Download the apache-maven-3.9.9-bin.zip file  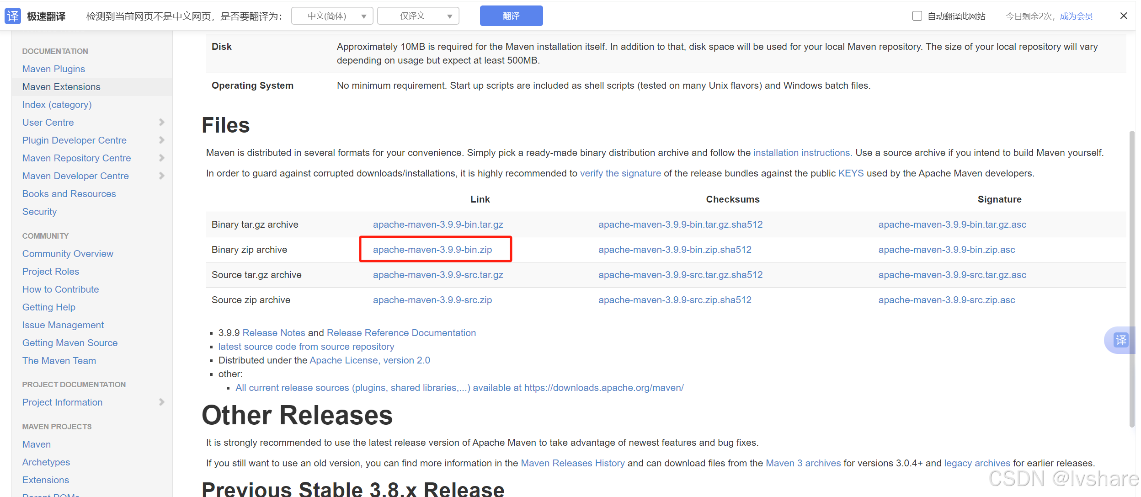pyautogui.click(x=432, y=250)
